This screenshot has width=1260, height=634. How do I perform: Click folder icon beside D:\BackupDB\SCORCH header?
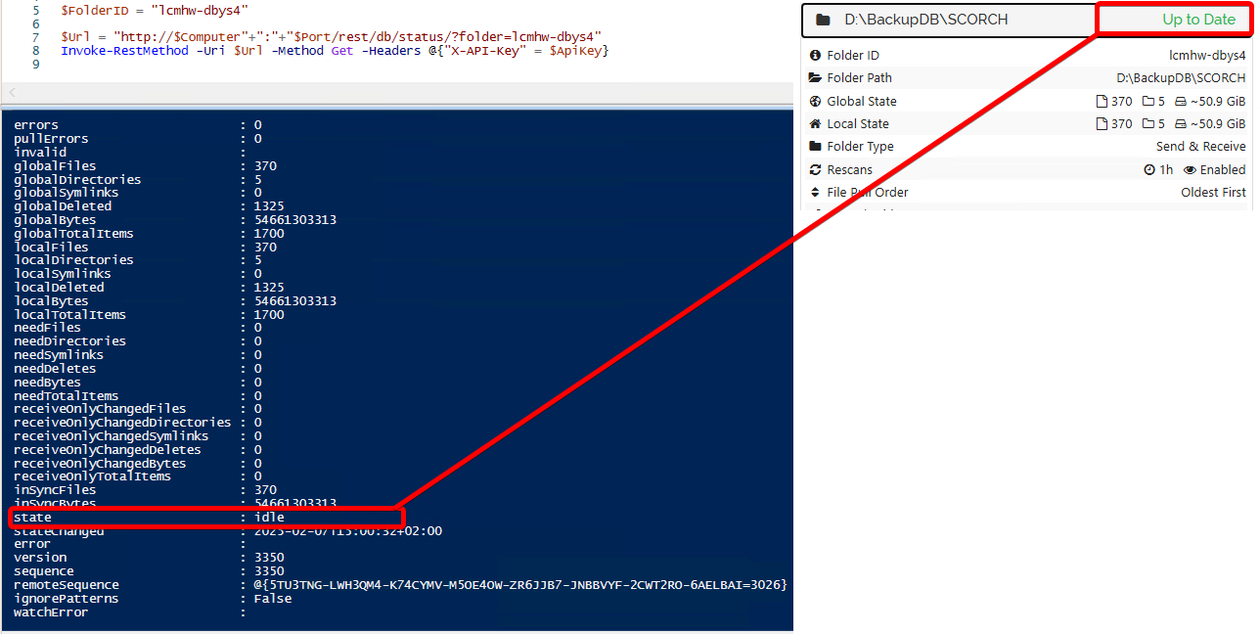point(823,20)
